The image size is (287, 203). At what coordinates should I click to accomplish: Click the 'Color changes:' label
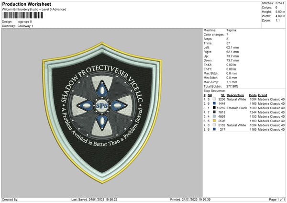pos(214,34)
